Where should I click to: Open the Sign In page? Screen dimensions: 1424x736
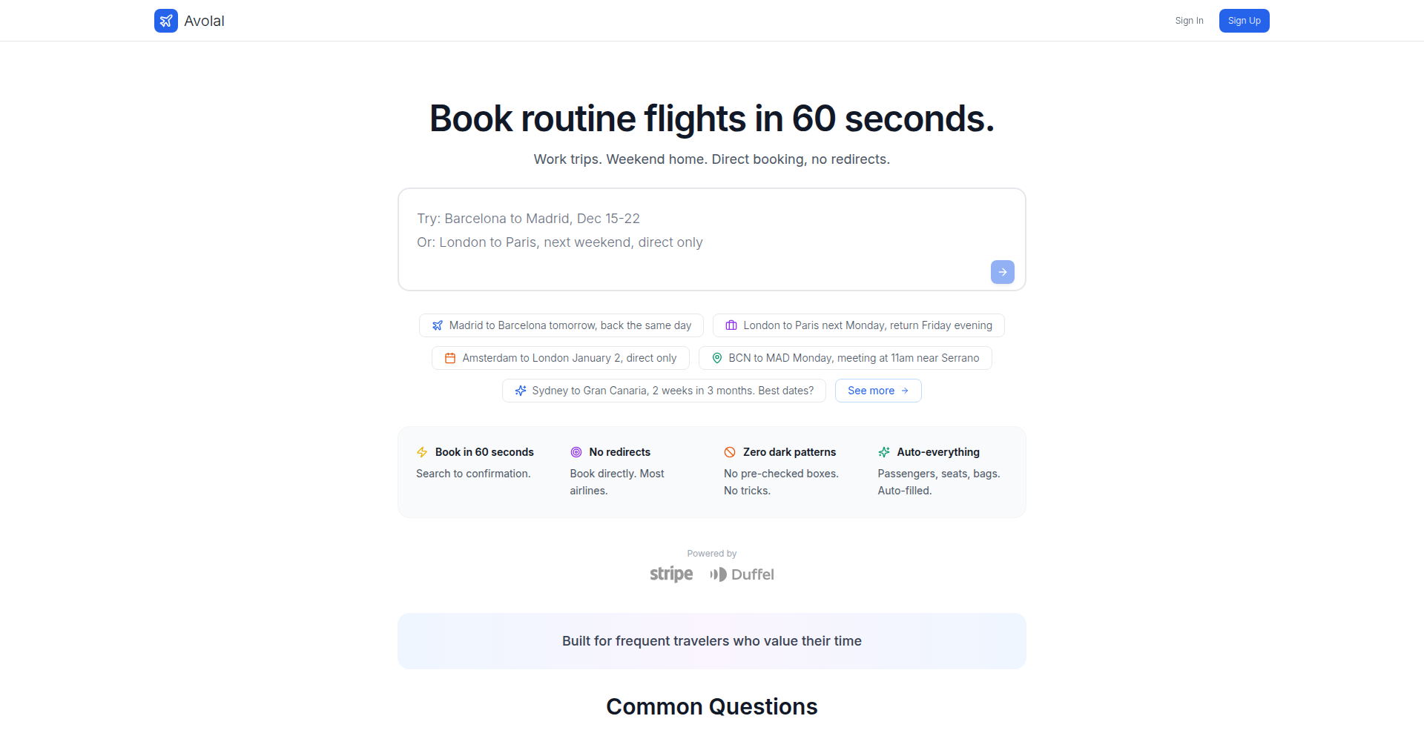(x=1189, y=21)
